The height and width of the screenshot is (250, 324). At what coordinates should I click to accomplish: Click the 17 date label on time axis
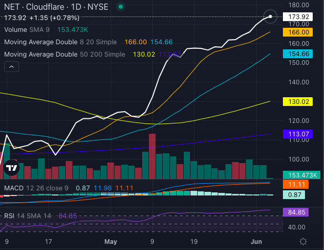48,242
